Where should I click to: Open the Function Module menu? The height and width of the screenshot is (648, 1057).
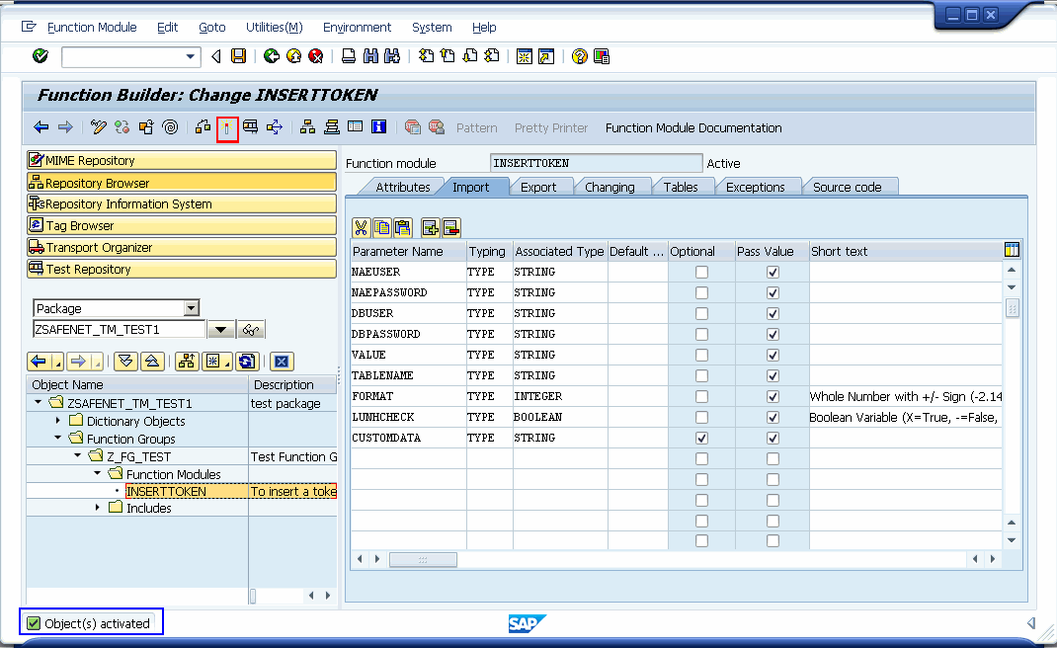(92, 27)
